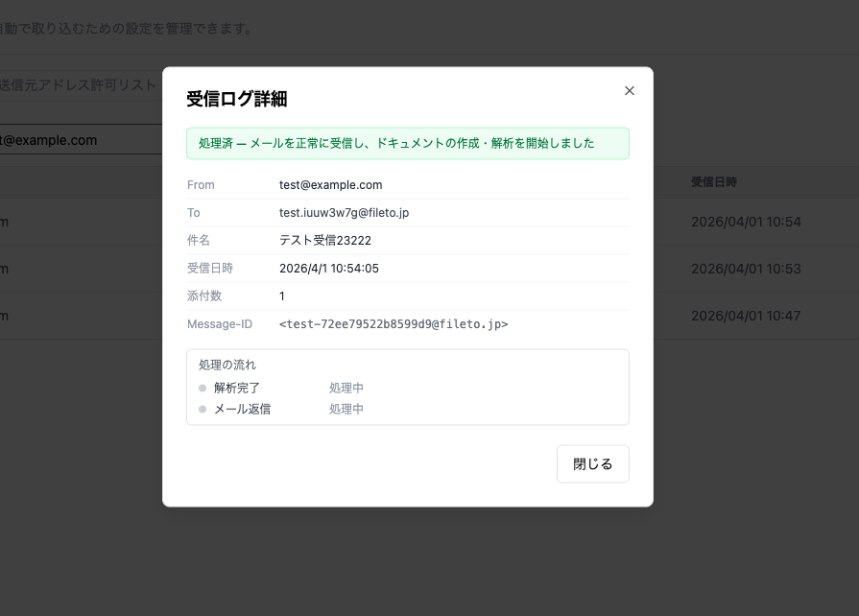
Task: Click the Message-ID field label
Action: pyautogui.click(x=220, y=324)
